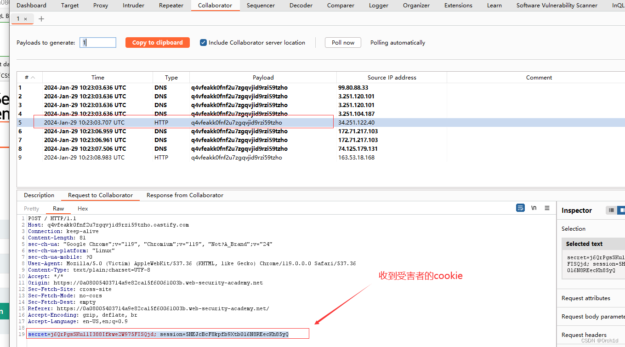Select interaction row 1 from 99.80.88.33

(x=321, y=87)
